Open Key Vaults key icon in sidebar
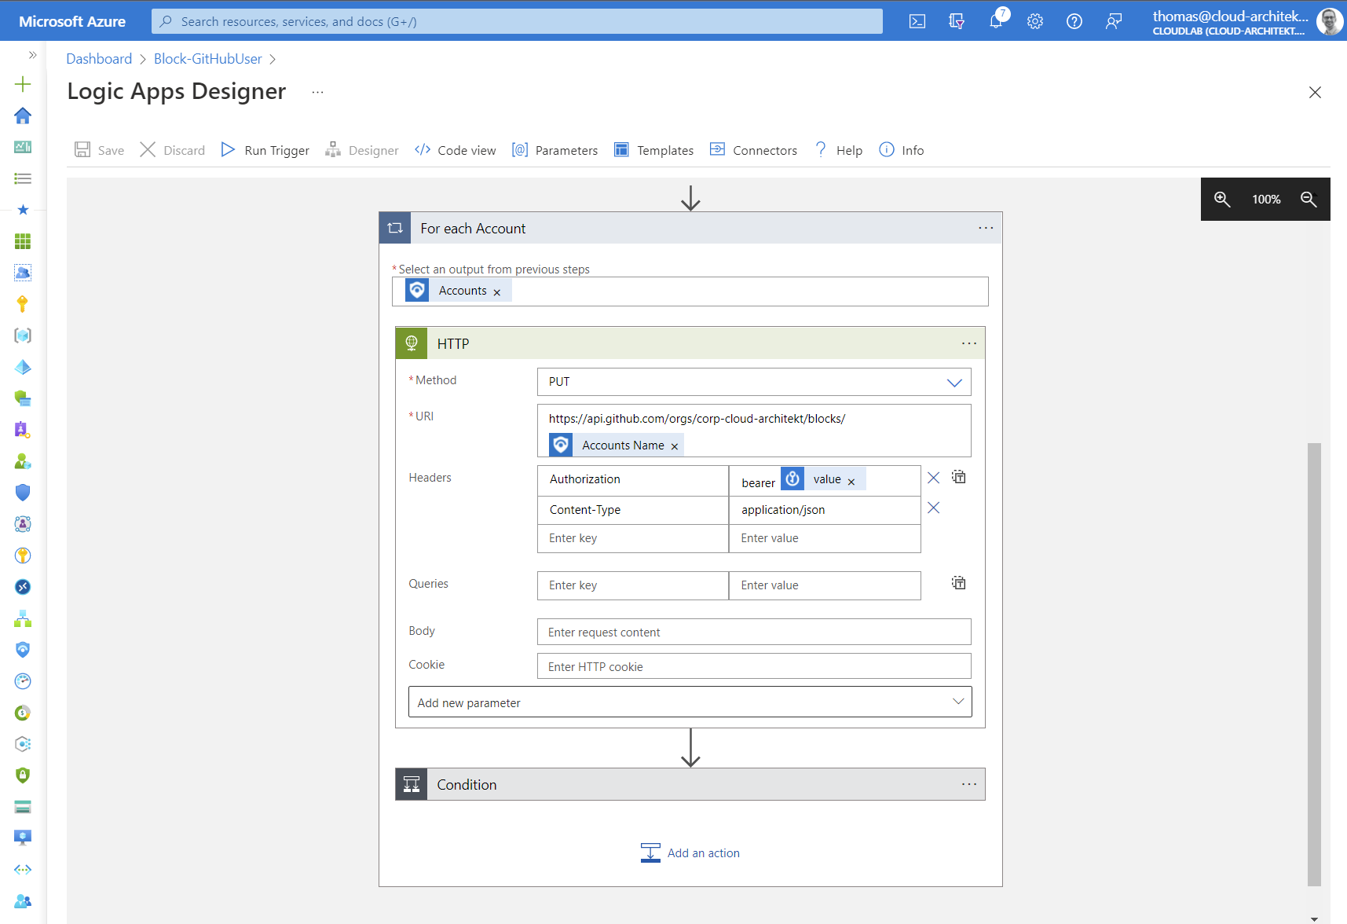The height and width of the screenshot is (924, 1347). pyautogui.click(x=23, y=304)
